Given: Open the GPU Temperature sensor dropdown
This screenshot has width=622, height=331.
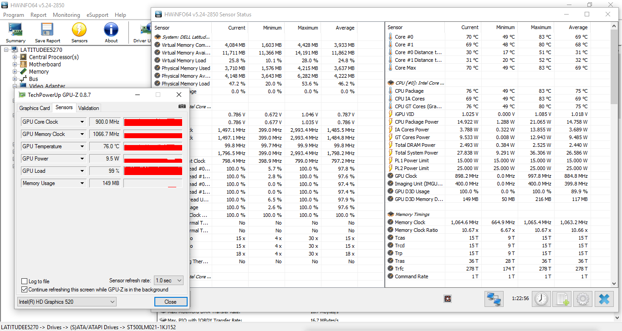Looking at the screenshot, I should pos(82,146).
